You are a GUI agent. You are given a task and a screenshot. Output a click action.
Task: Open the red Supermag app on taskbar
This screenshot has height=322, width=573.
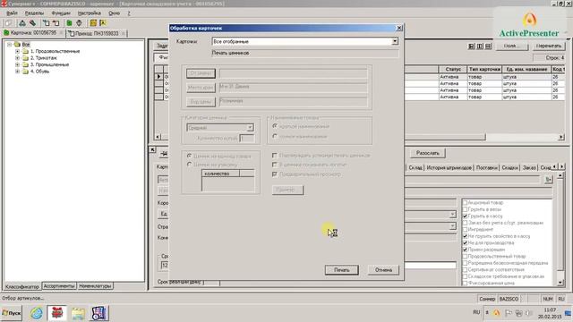click(56, 313)
